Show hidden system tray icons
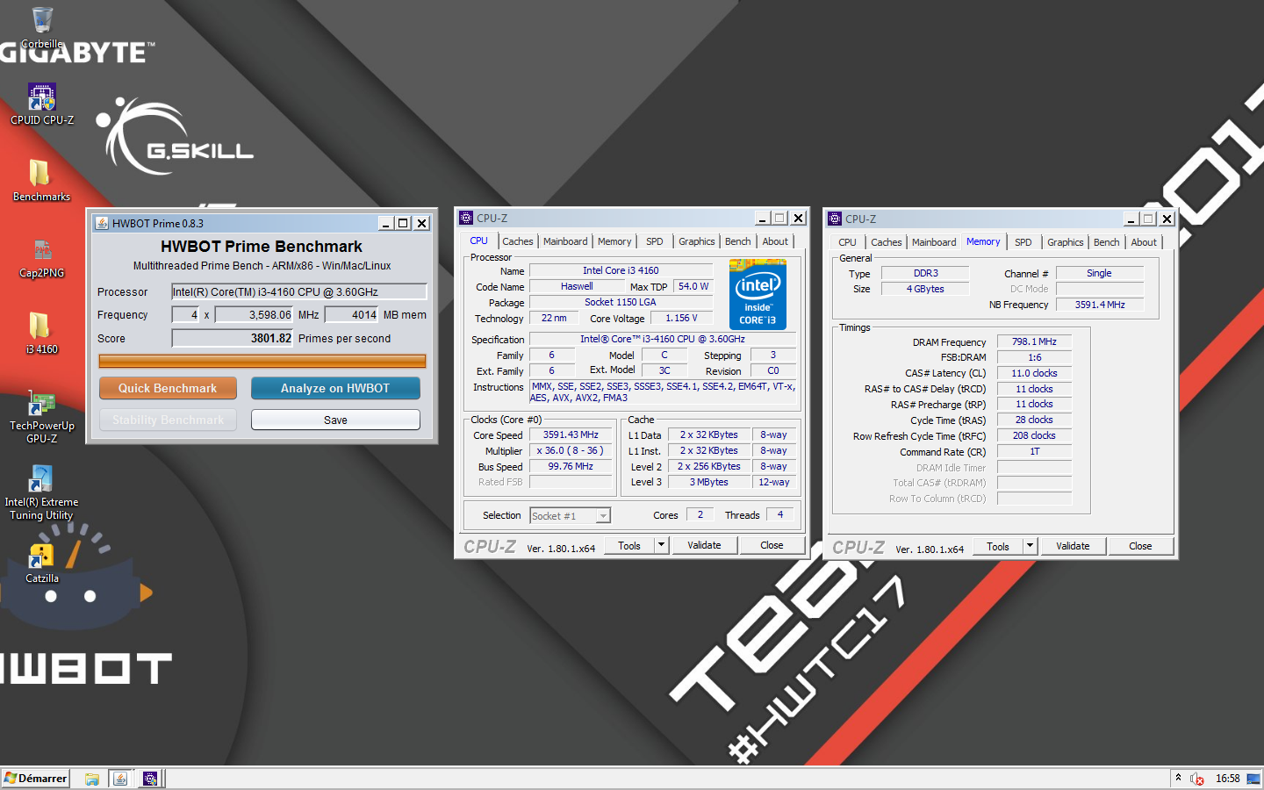The height and width of the screenshot is (790, 1264). (1178, 778)
